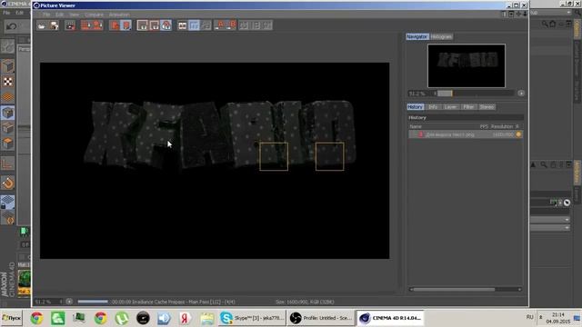
Task: Switch to the Stereo tab
Action: point(487,107)
